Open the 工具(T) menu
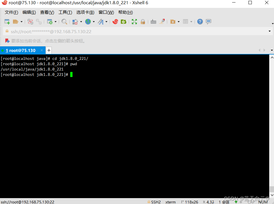 tap(65, 12)
